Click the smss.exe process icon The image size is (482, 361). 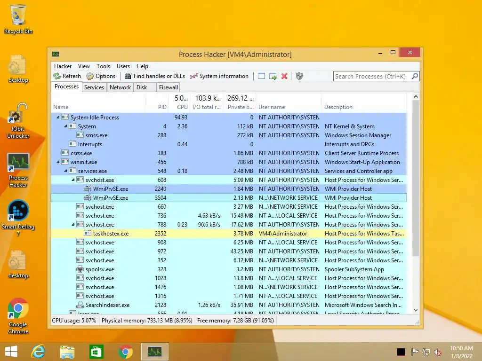tap(80, 135)
